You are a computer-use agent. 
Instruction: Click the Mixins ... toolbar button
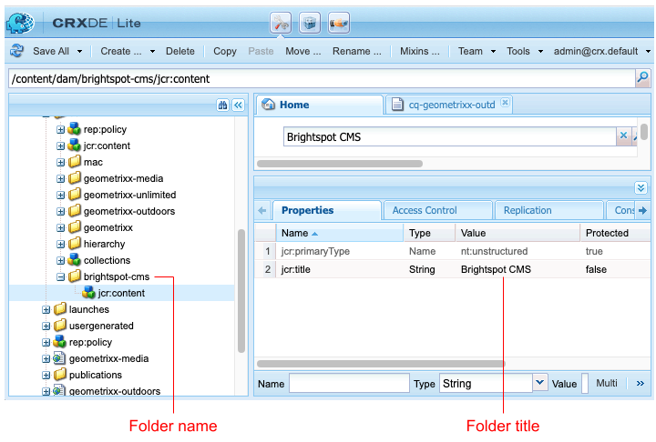click(420, 51)
